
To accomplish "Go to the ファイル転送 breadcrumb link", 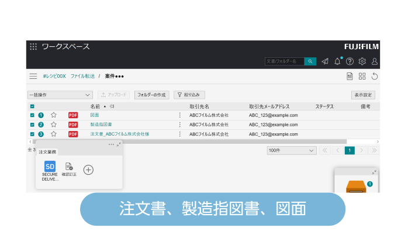I will [82, 76].
